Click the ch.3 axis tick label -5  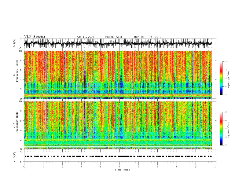tap(21, 162)
